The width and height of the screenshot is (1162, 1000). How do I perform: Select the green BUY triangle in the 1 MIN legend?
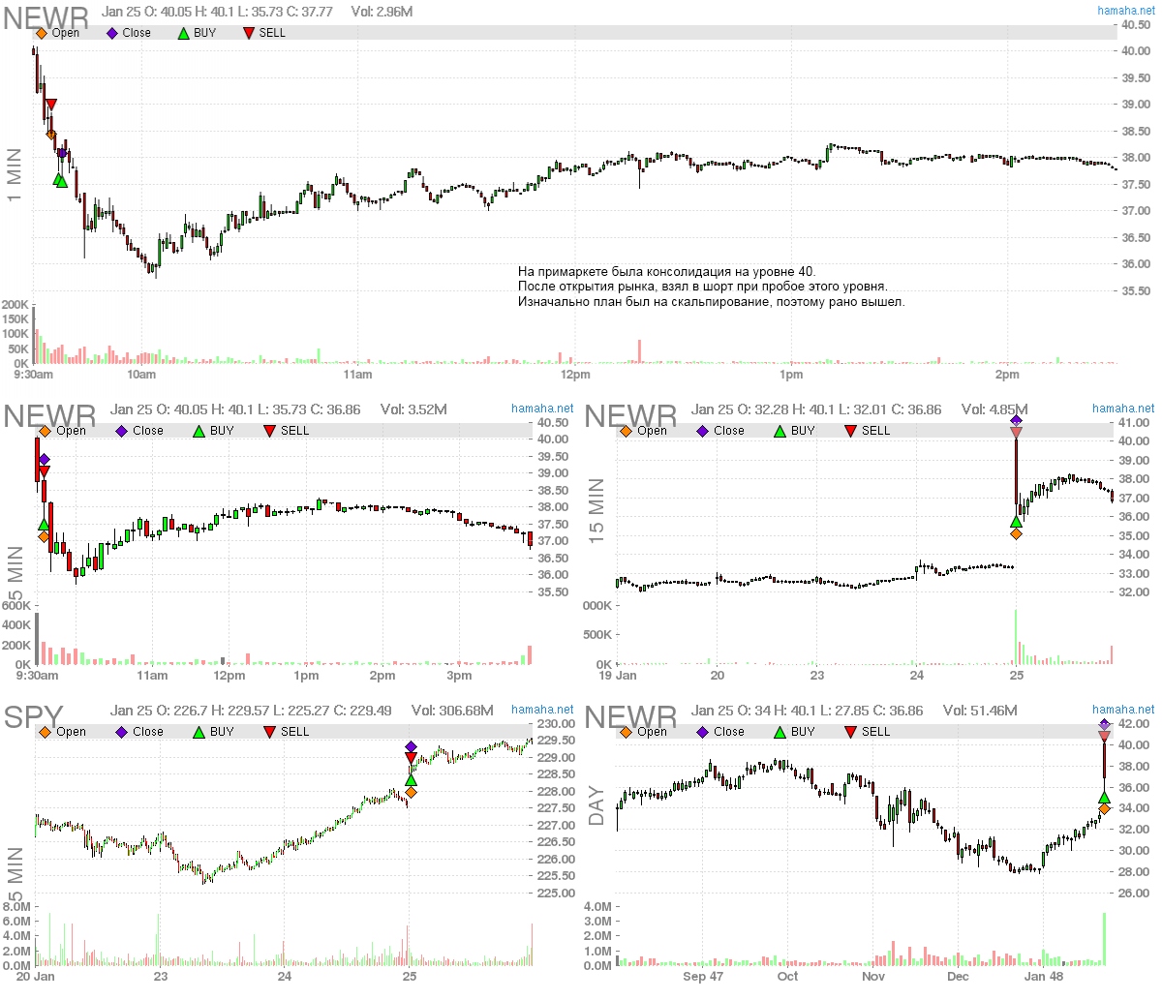184,33
